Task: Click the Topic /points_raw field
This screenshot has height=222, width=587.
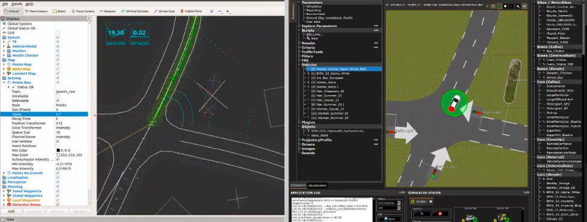Action: pyautogui.click(x=71, y=91)
